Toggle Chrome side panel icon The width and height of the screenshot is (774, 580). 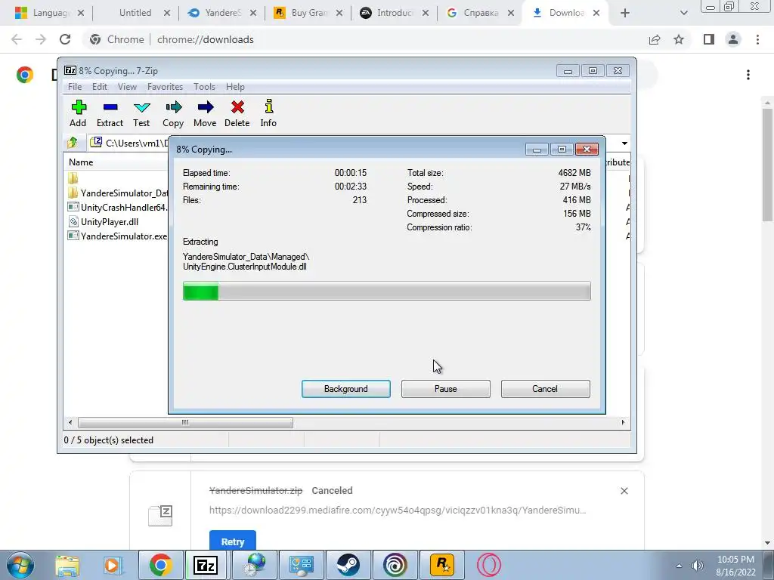[709, 39]
